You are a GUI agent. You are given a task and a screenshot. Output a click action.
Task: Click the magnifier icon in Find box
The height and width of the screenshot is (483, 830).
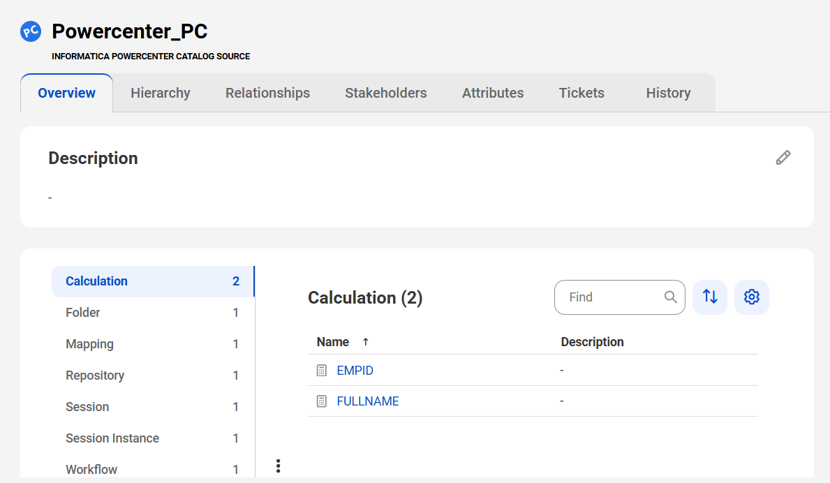pyautogui.click(x=670, y=297)
